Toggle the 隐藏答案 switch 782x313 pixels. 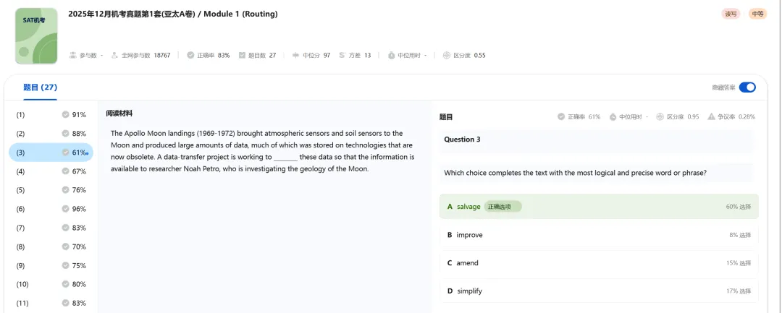(x=747, y=87)
